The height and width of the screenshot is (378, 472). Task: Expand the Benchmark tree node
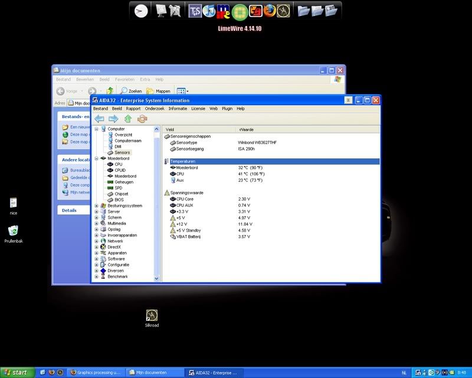pos(97,277)
